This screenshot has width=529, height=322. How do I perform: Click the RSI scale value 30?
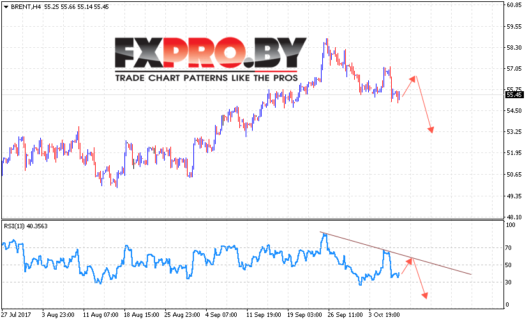coord(509,282)
